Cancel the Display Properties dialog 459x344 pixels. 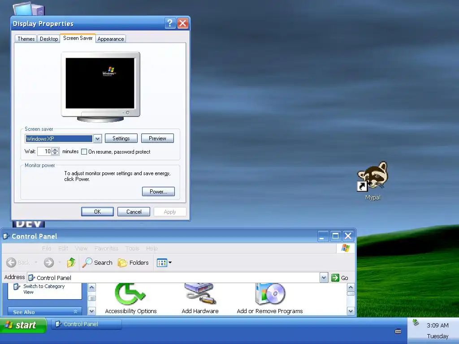[134, 212]
